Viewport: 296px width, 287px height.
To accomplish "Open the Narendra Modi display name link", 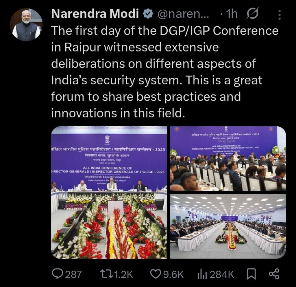I will pos(95,14).
